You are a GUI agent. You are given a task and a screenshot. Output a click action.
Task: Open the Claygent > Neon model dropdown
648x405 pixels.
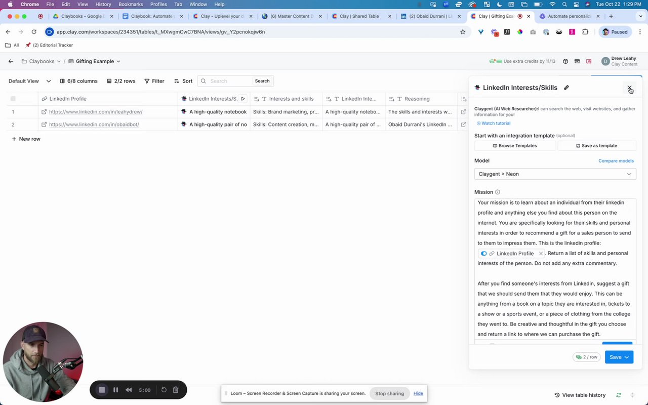(x=555, y=174)
